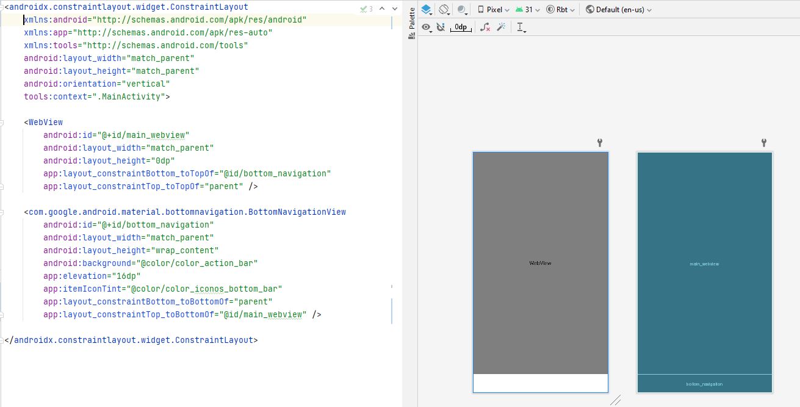The width and height of the screenshot is (800, 407).
Task: Click the Infer Constraints magic wand
Action: 501,27
